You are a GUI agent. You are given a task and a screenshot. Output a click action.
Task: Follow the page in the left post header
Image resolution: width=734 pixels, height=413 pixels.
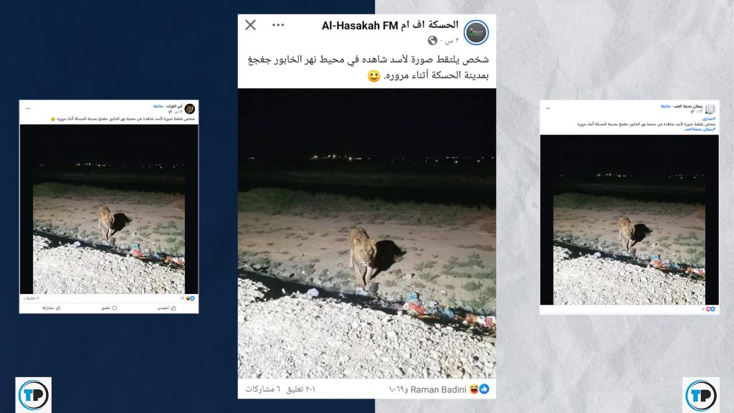[158, 106]
